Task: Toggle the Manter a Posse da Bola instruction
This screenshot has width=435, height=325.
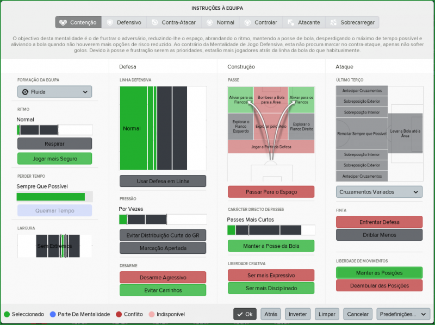Action: (271, 246)
